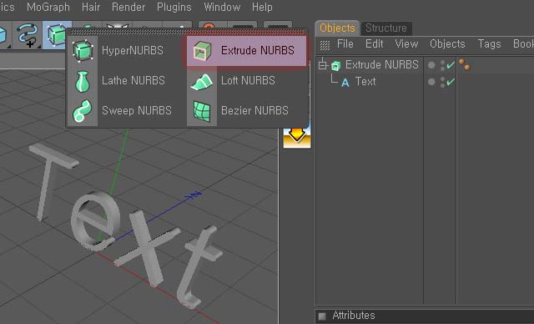Click the NURBS cube toolbar button
The image size is (534, 324).
click(x=57, y=35)
